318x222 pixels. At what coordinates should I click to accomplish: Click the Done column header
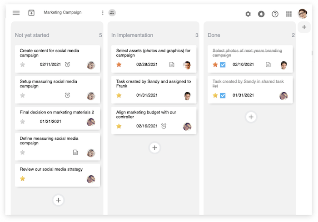pos(214,35)
